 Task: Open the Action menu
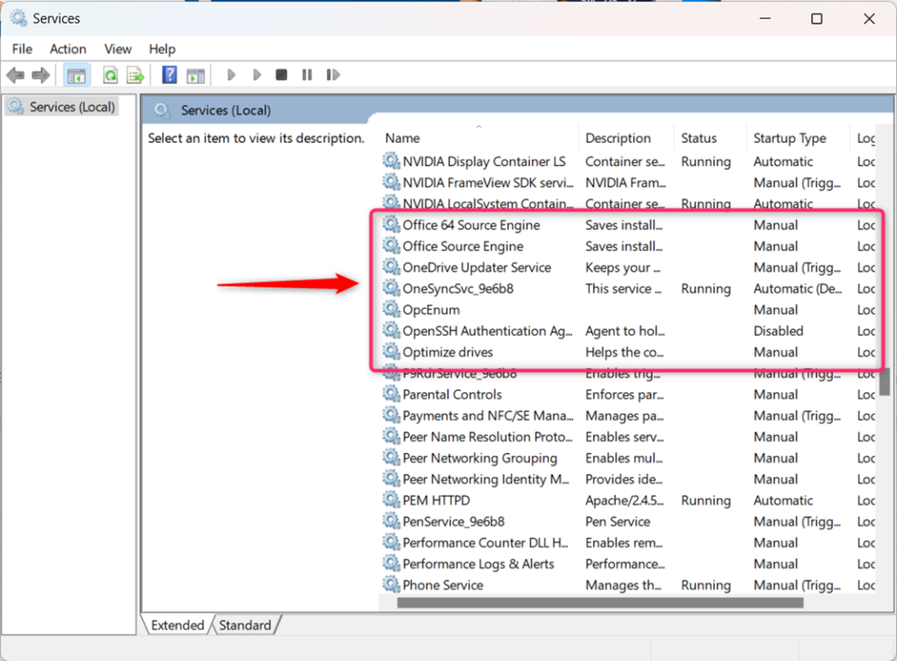(x=67, y=49)
